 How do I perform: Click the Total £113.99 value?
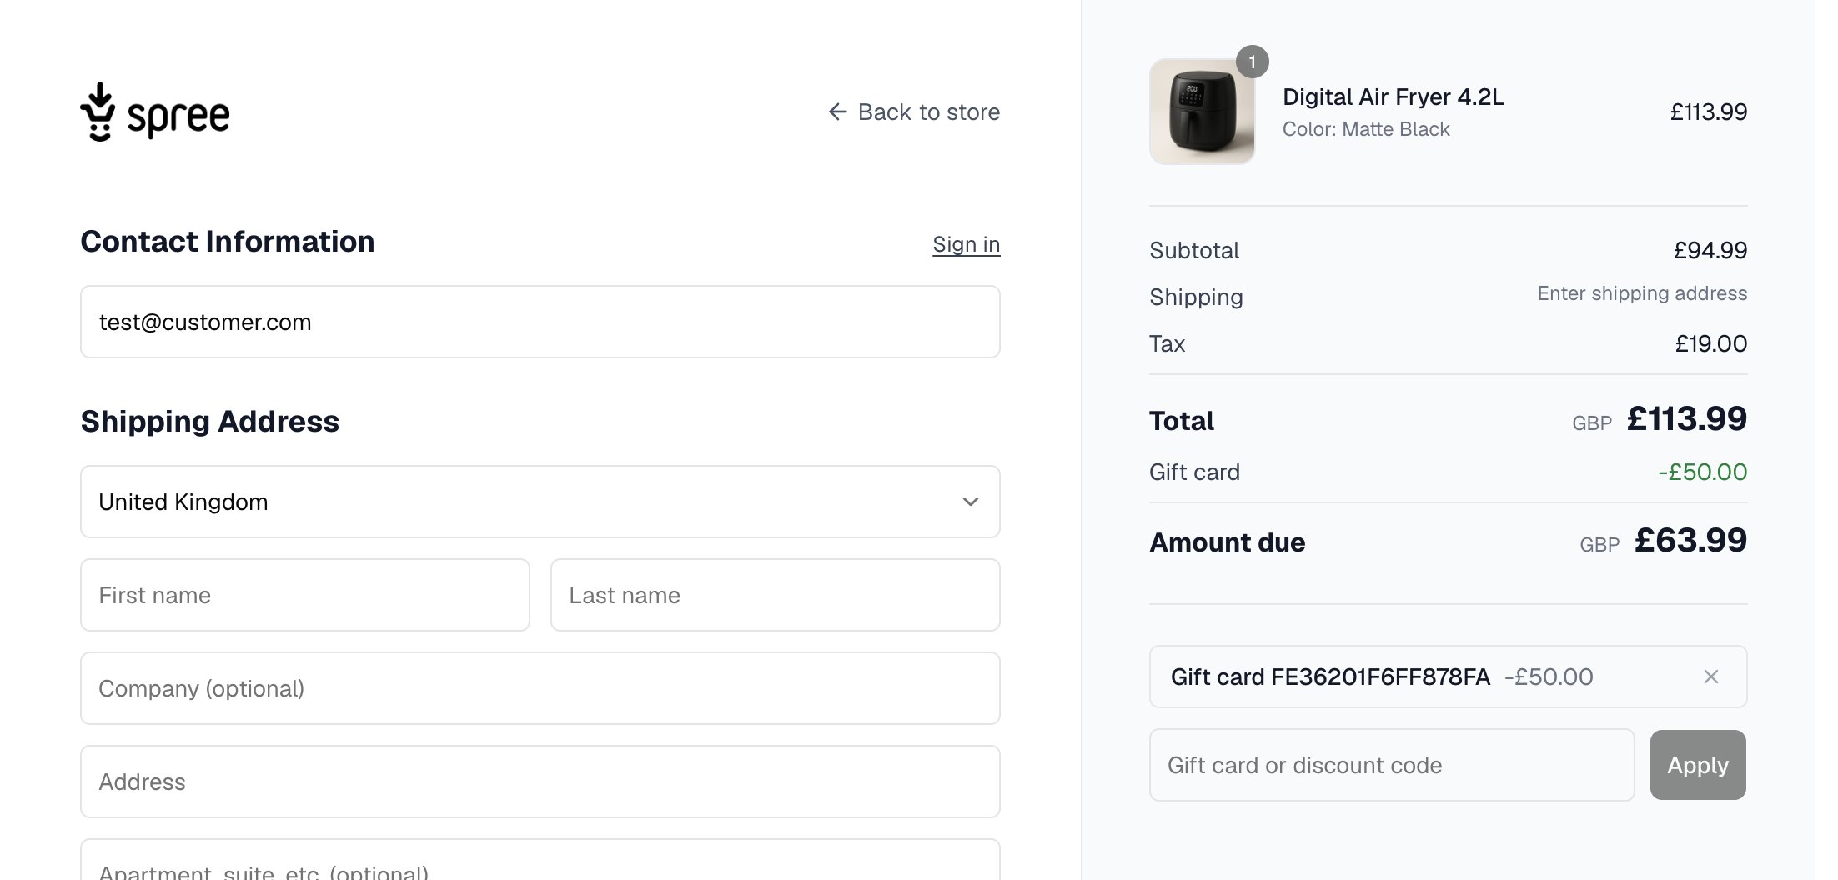tap(1686, 419)
